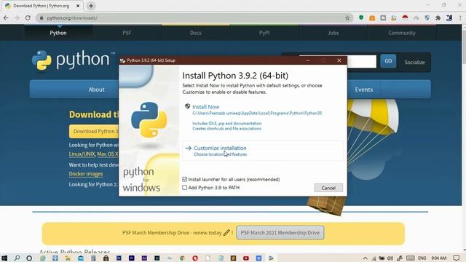Image resolution: width=466 pixels, height=262 pixels.
Task: Open the Events menu on python.org
Action: [364, 90]
